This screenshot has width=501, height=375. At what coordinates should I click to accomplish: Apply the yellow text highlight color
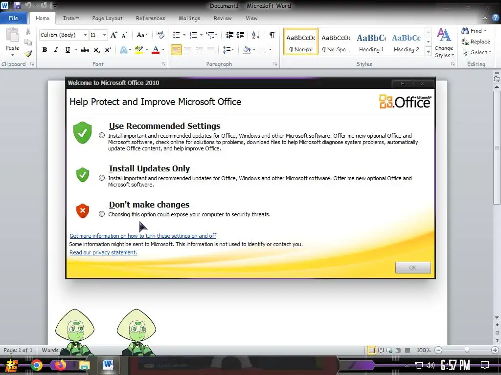(x=138, y=50)
